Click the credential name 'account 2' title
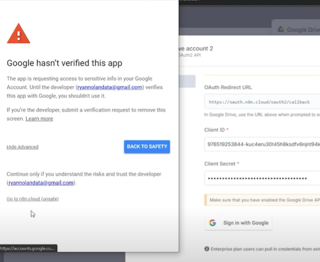This screenshot has height=262, width=320. pos(196,48)
